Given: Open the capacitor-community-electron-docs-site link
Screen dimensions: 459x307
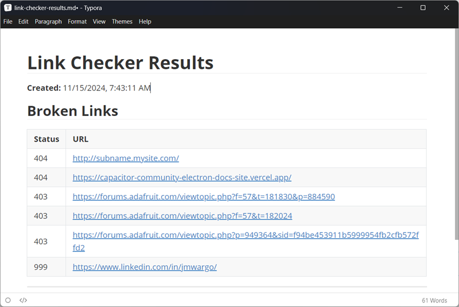Looking at the screenshot, I should pyautogui.click(x=182, y=178).
